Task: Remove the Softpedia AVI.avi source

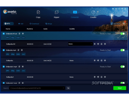Action: tap(23, 34)
